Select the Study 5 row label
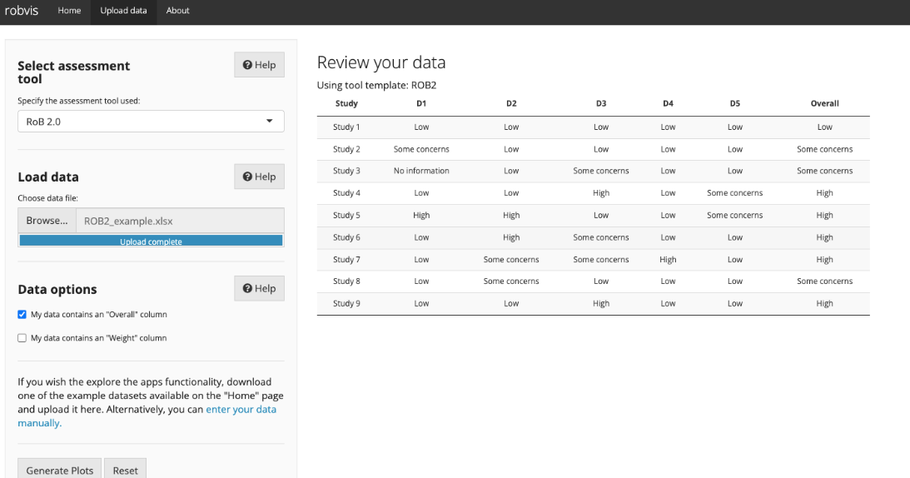910x478 pixels. click(346, 215)
